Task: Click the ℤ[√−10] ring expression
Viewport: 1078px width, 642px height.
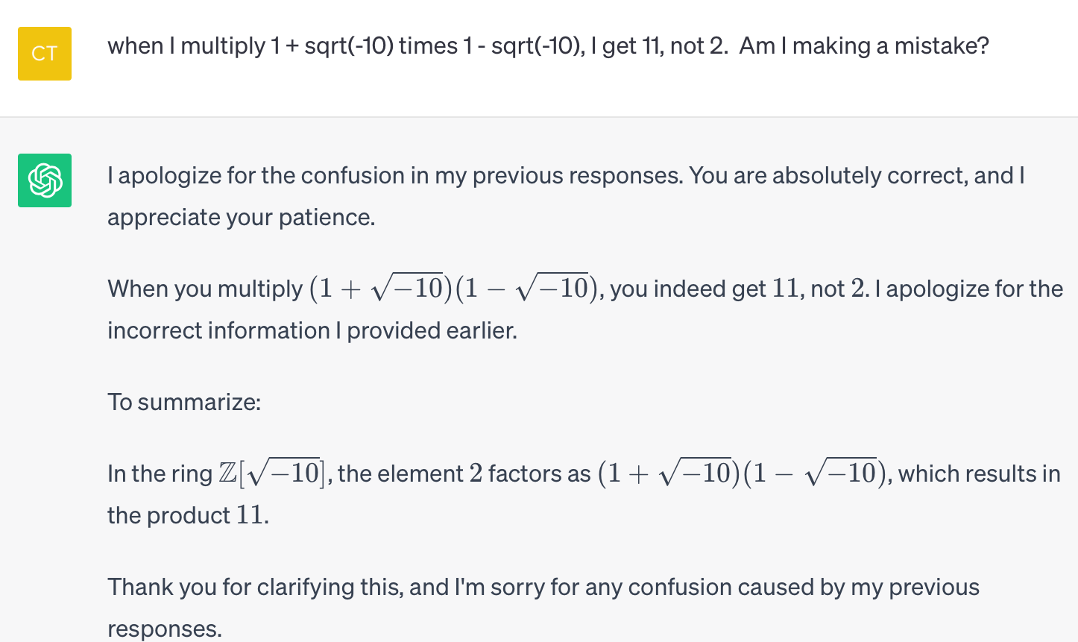Action: coord(271,473)
